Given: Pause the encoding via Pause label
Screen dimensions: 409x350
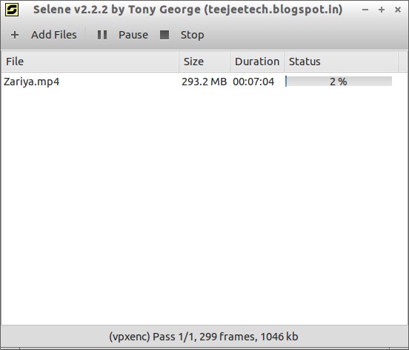Looking at the screenshot, I should [133, 35].
